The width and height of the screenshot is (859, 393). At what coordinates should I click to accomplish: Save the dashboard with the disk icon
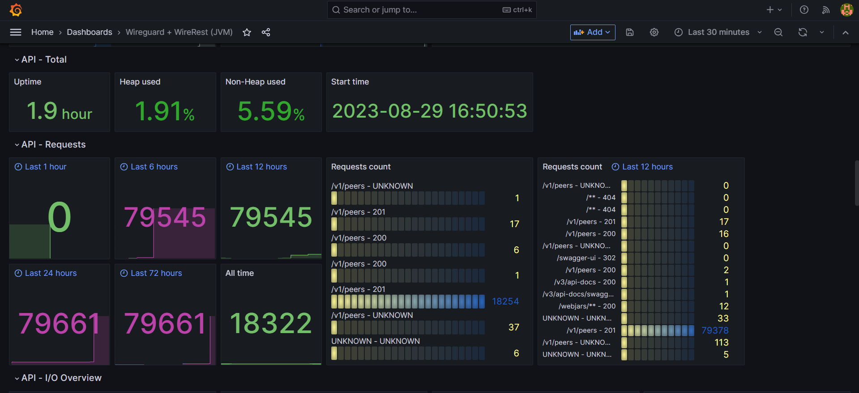click(x=630, y=32)
